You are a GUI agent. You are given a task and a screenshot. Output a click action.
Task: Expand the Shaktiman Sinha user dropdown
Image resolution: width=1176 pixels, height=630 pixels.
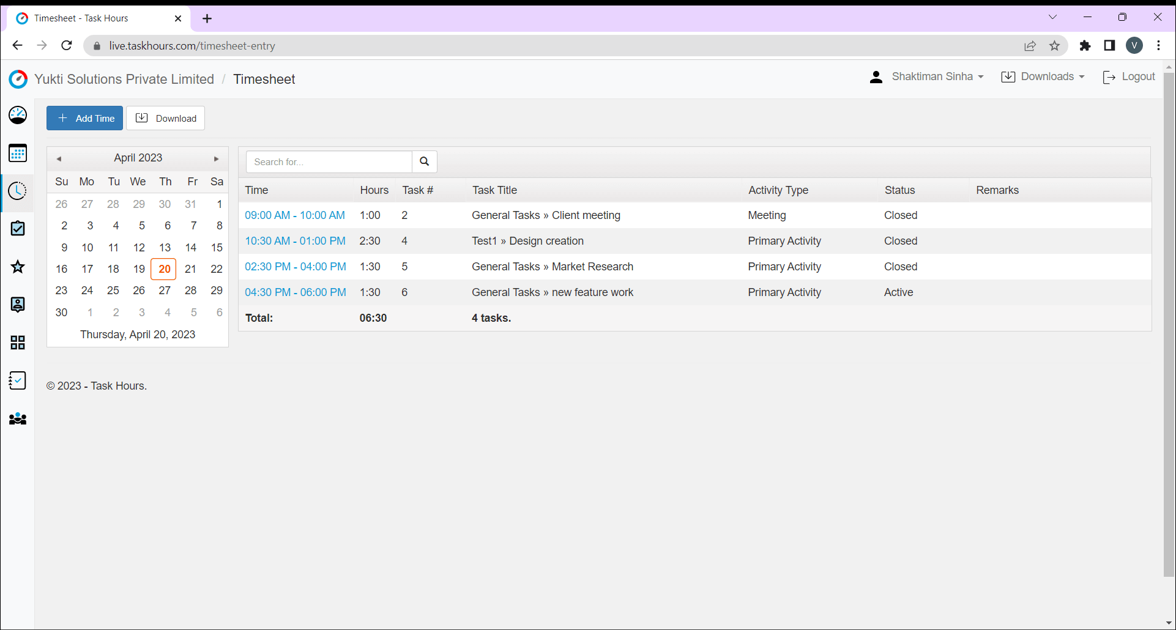[x=938, y=76]
